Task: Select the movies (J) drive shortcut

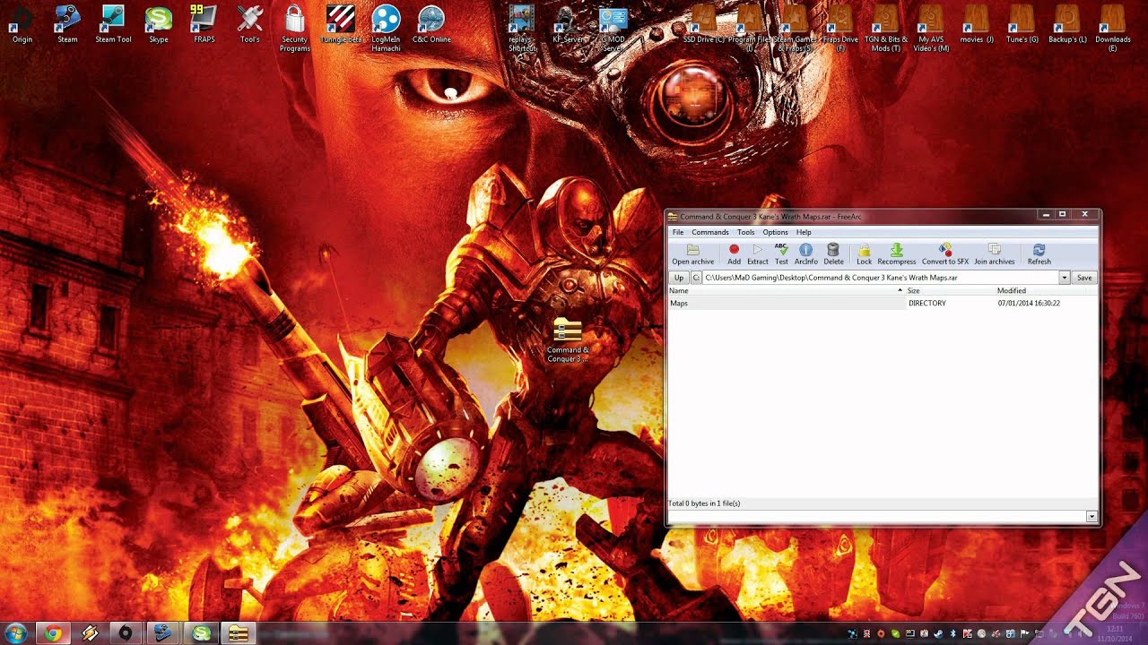Action: 976,24
